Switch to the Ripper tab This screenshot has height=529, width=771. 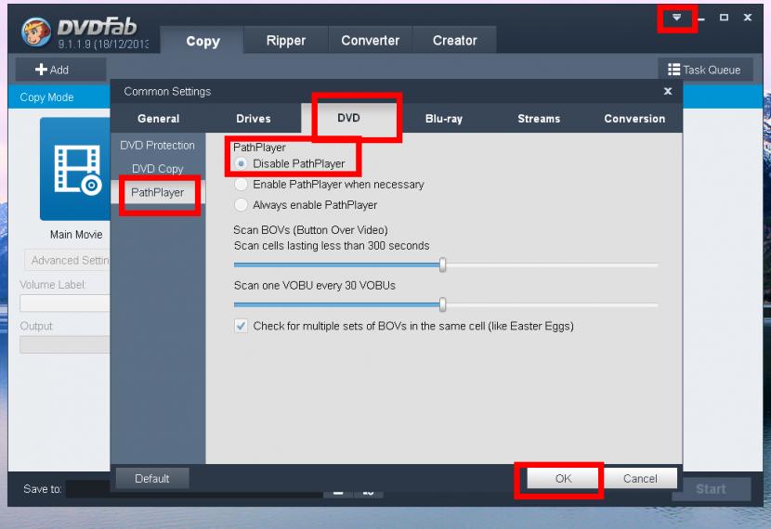(286, 40)
